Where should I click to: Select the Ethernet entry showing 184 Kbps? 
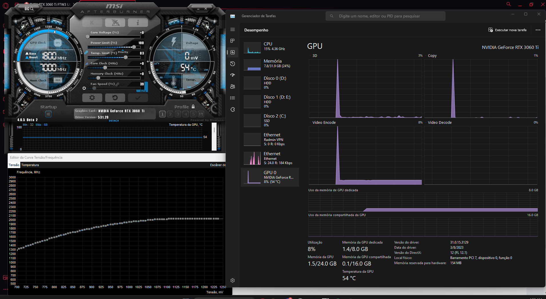270,158
